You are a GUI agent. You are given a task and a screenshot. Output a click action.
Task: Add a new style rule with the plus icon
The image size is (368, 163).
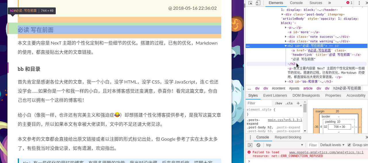point(298,103)
